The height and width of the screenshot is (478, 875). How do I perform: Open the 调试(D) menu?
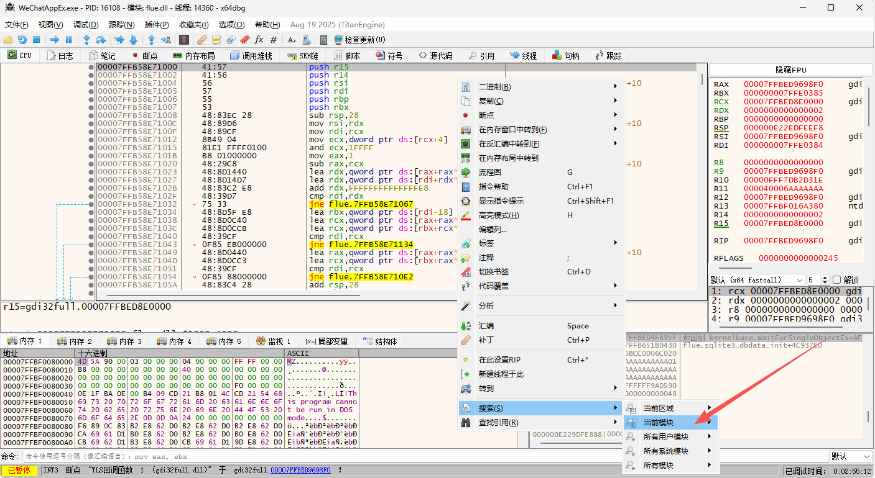86,25
